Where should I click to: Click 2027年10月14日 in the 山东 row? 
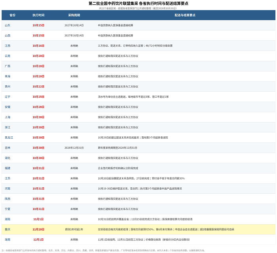[x=74, y=25]
